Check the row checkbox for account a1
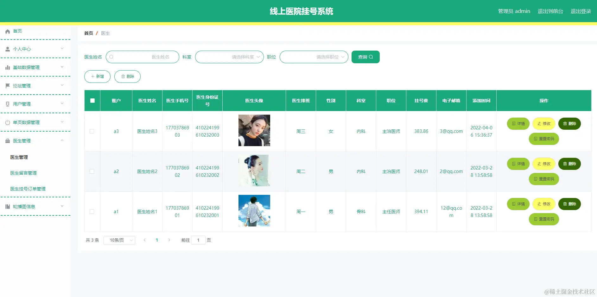Viewport: 597px width, 297px height. click(92, 212)
